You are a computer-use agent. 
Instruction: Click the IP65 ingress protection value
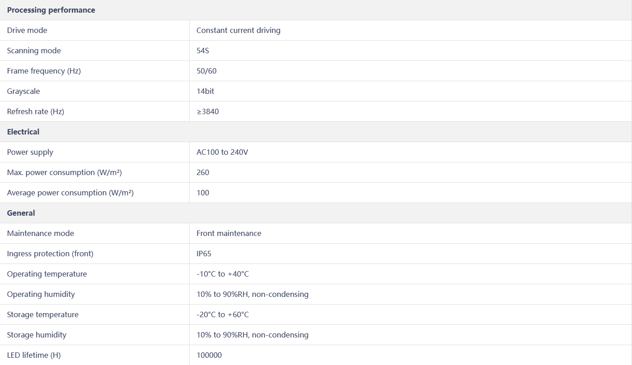coord(204,254)
